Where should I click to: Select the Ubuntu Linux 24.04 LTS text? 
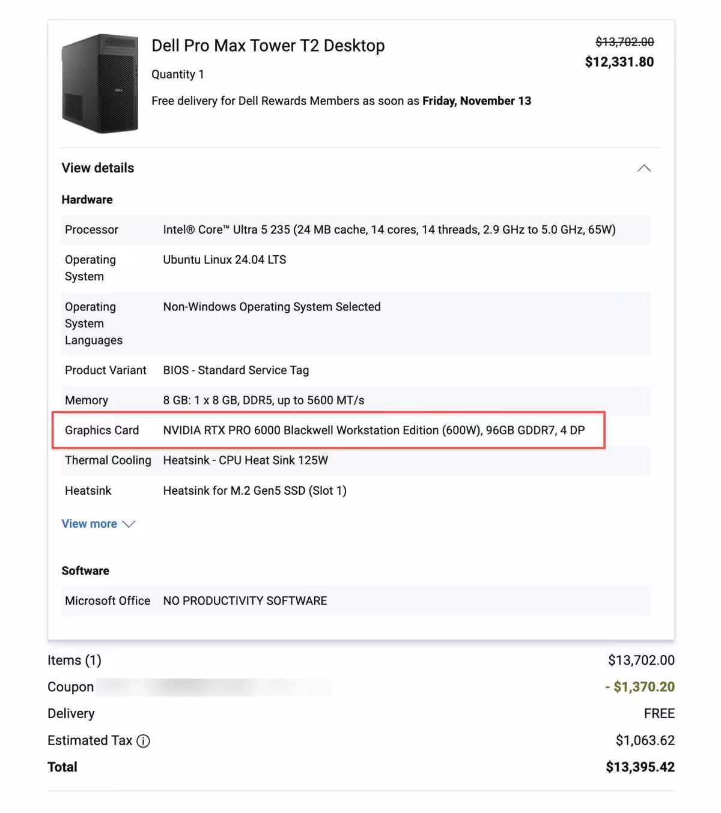point(225,259)
